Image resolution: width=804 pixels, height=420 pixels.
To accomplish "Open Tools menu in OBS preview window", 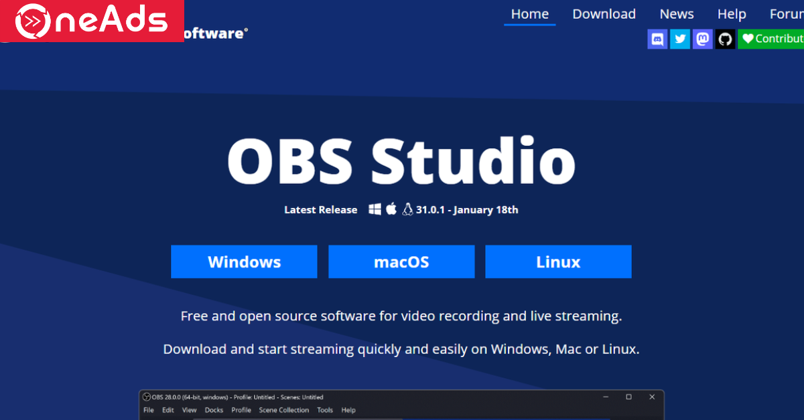I will tap(325, 410).
